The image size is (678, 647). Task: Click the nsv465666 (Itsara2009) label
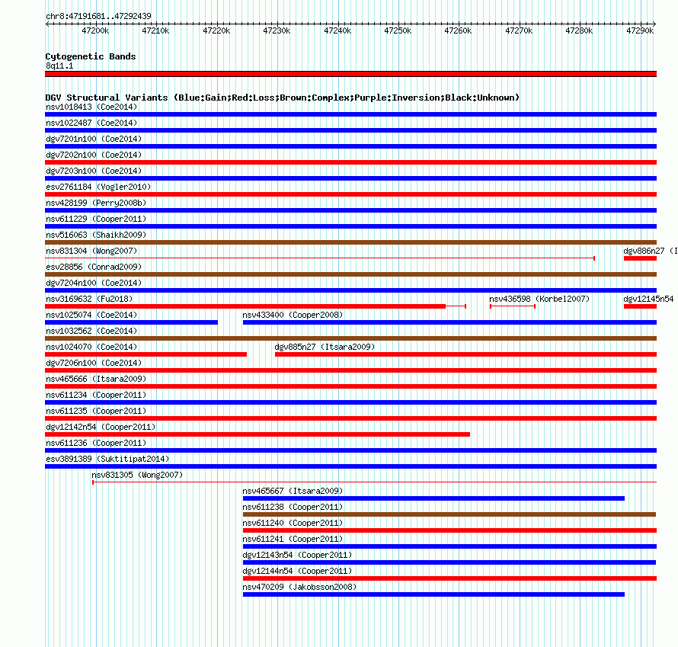pos(96,379)
